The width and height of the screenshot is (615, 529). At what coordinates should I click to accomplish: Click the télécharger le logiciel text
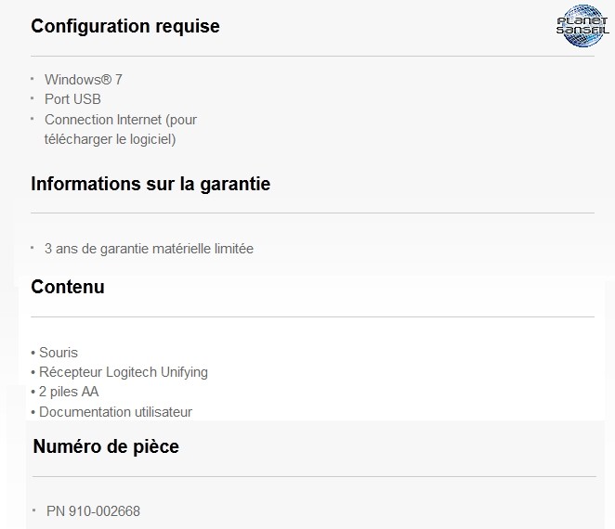(111, 139)
